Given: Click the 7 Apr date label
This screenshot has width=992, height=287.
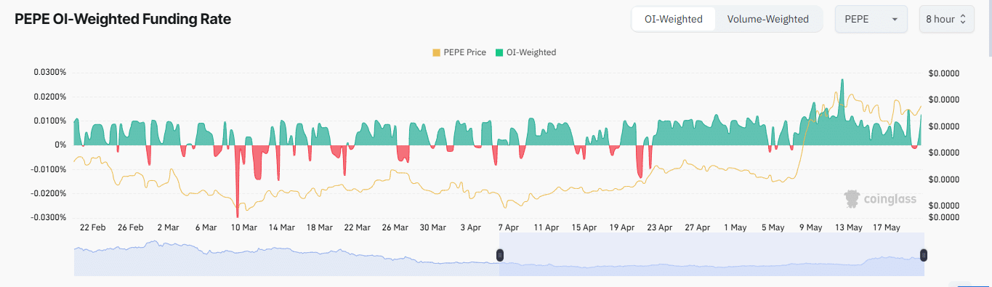Looking at the screenshot, I should (508, 227).
